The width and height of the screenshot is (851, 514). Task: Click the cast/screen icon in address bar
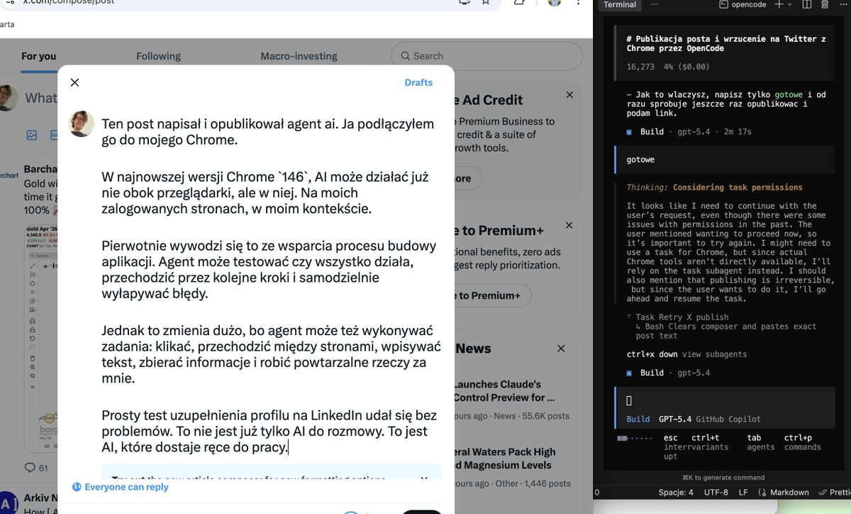tap(465, 2)
